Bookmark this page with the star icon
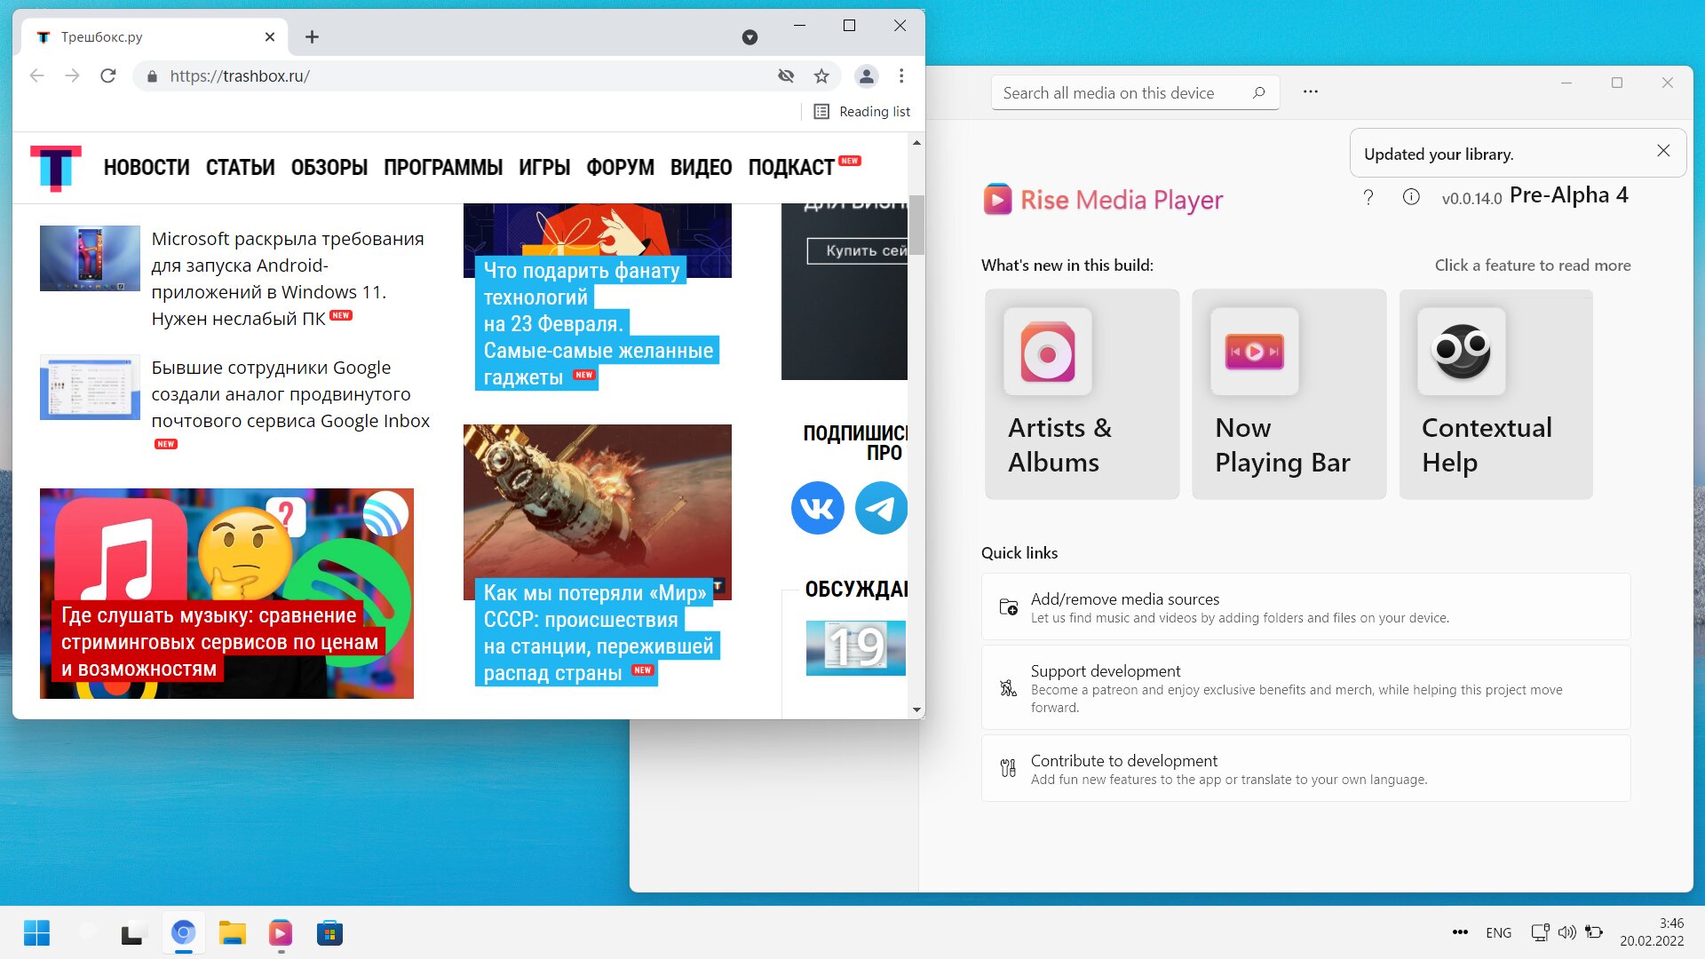The width and height of the screenshot is (1705, 959). [821, 76]
